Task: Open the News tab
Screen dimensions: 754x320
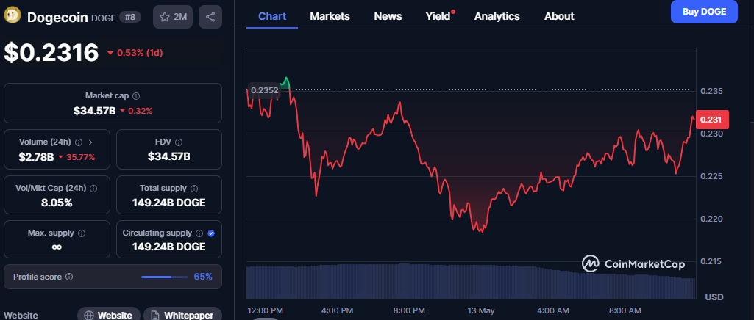Action: [388, 16]
